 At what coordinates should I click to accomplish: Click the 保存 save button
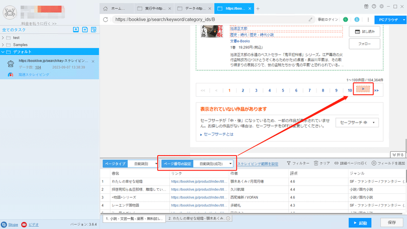pos(392,223)
